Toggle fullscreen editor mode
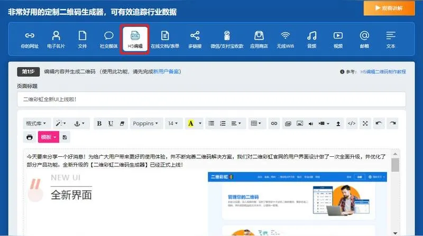Image resolution: width=423 pixels, height=236 pixels. 364,124
